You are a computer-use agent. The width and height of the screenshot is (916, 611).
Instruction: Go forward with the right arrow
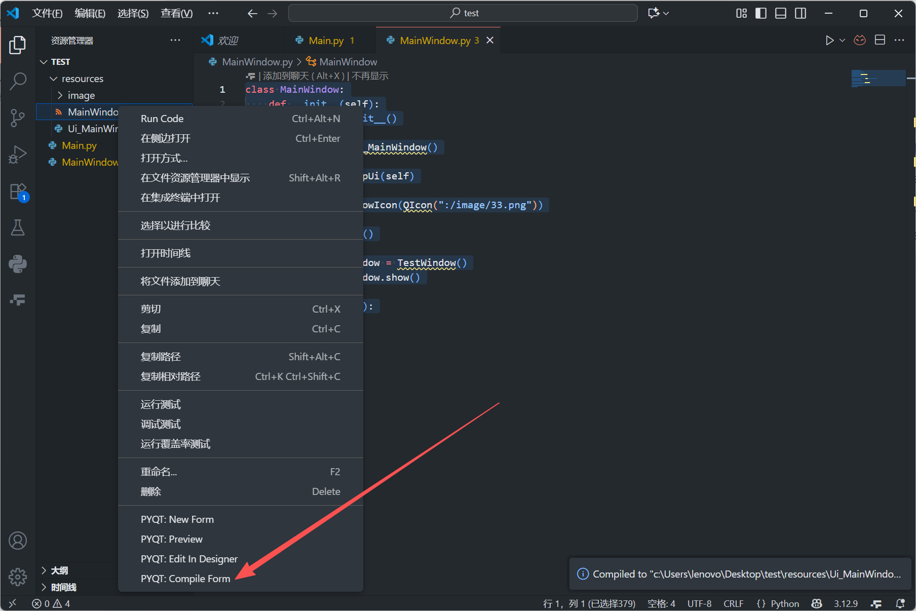[273, 13]
